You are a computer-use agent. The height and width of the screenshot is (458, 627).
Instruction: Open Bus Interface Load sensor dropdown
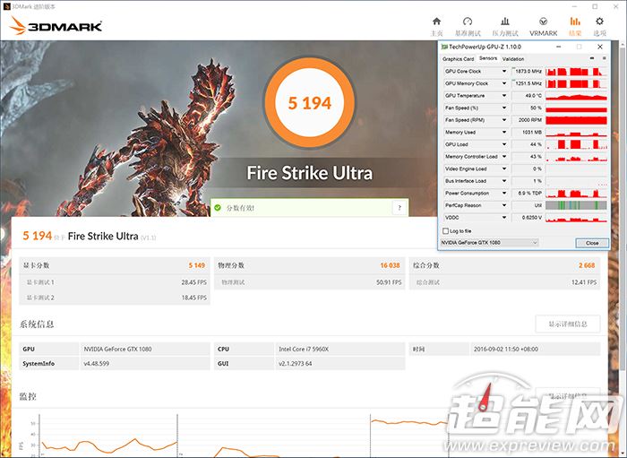pos(503,181)
